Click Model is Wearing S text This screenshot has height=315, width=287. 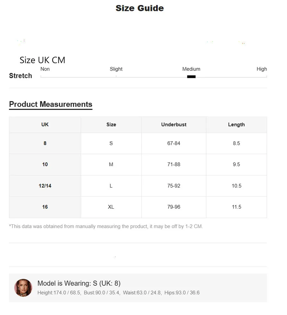click(x=79, y=283)
